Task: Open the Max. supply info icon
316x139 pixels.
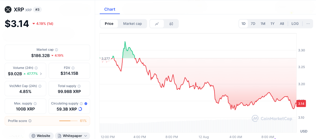Action: (x=35, y=104)
